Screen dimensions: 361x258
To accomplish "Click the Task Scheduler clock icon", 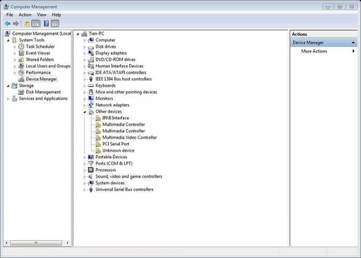I will pos(21,47).
